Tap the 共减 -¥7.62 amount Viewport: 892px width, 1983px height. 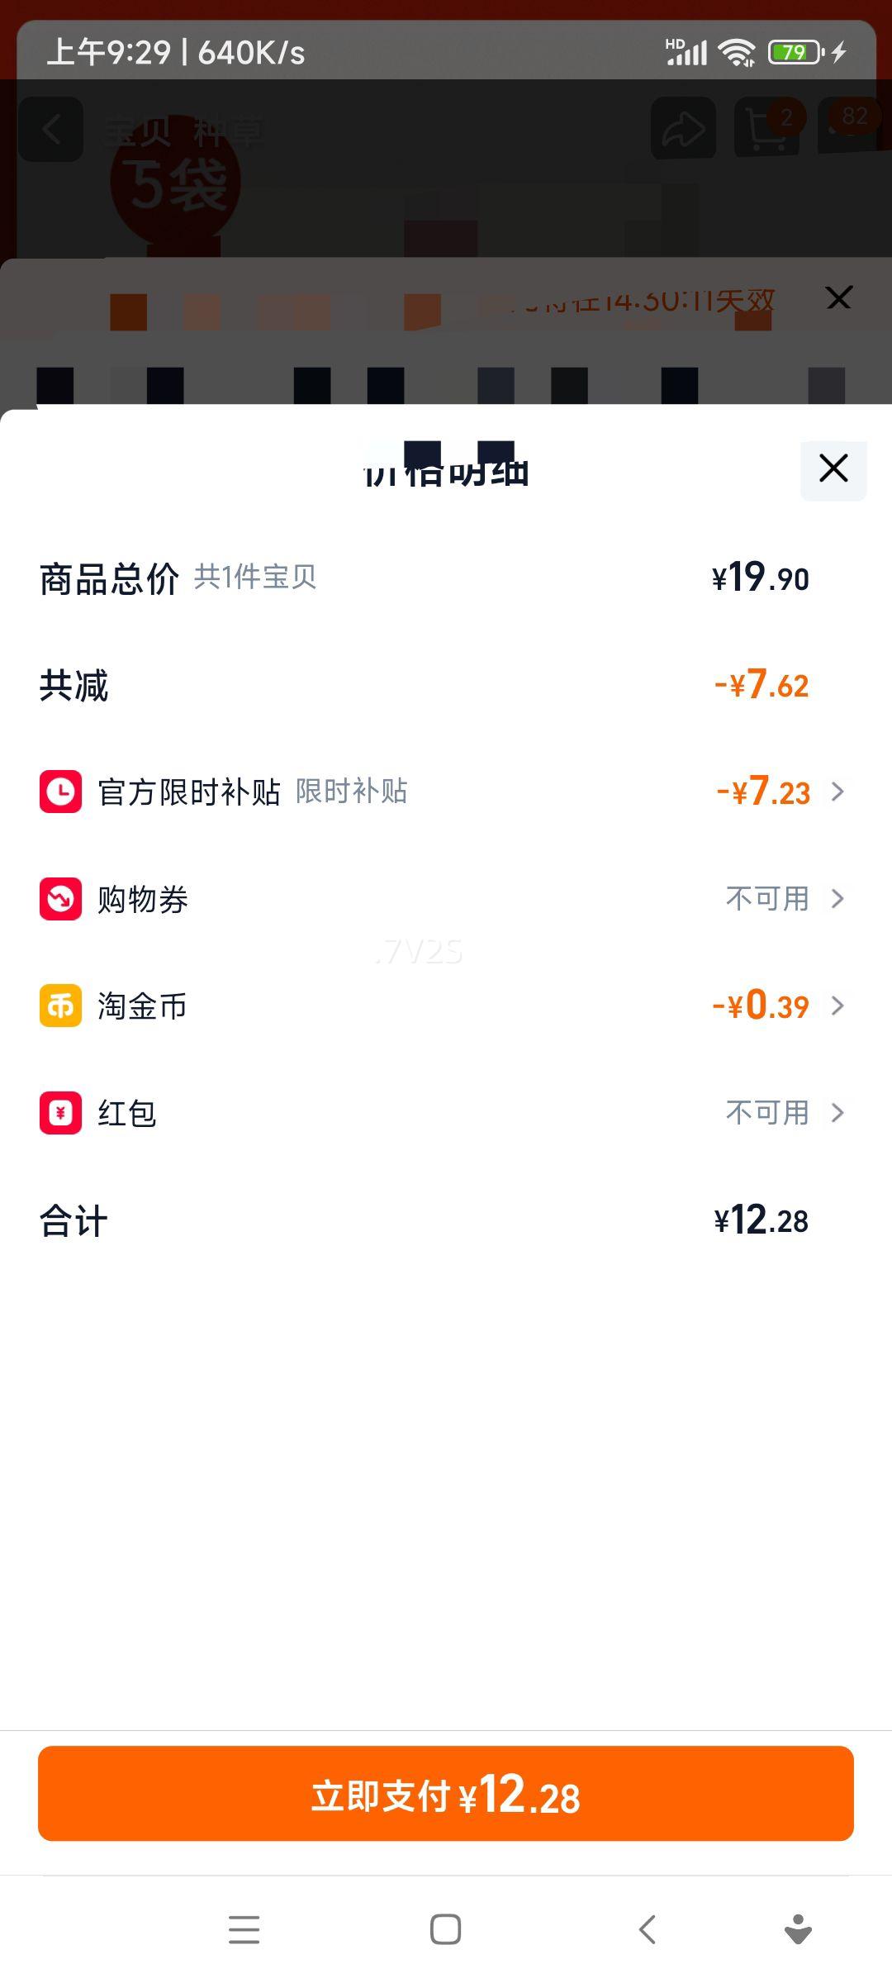click(762, 685)
